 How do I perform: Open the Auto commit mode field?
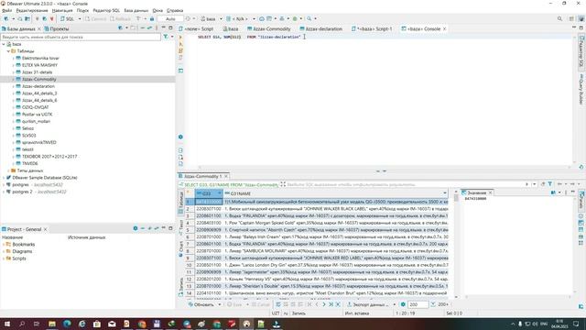coord(170,18)
